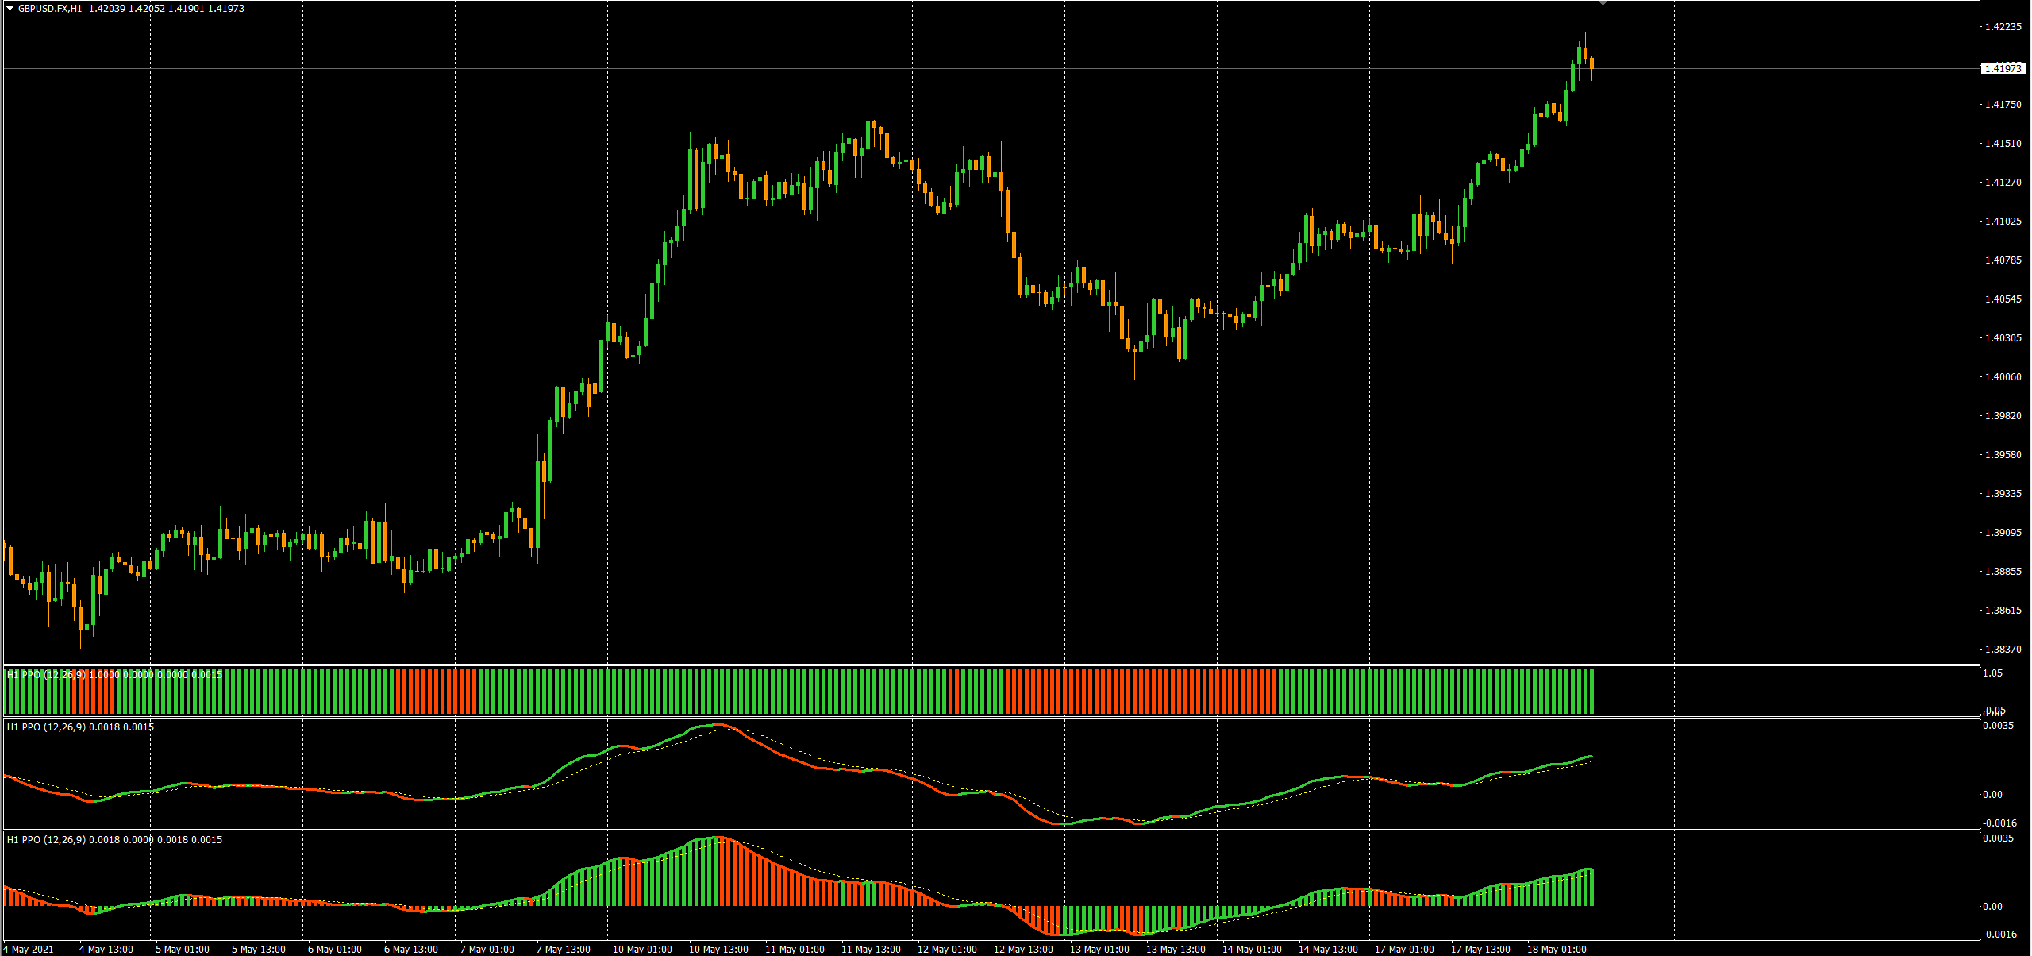Click the 10 May 13:00 time axis label
Image resolution: width=2032 pixels, height=956 pixels.
(x=718, y=949)
